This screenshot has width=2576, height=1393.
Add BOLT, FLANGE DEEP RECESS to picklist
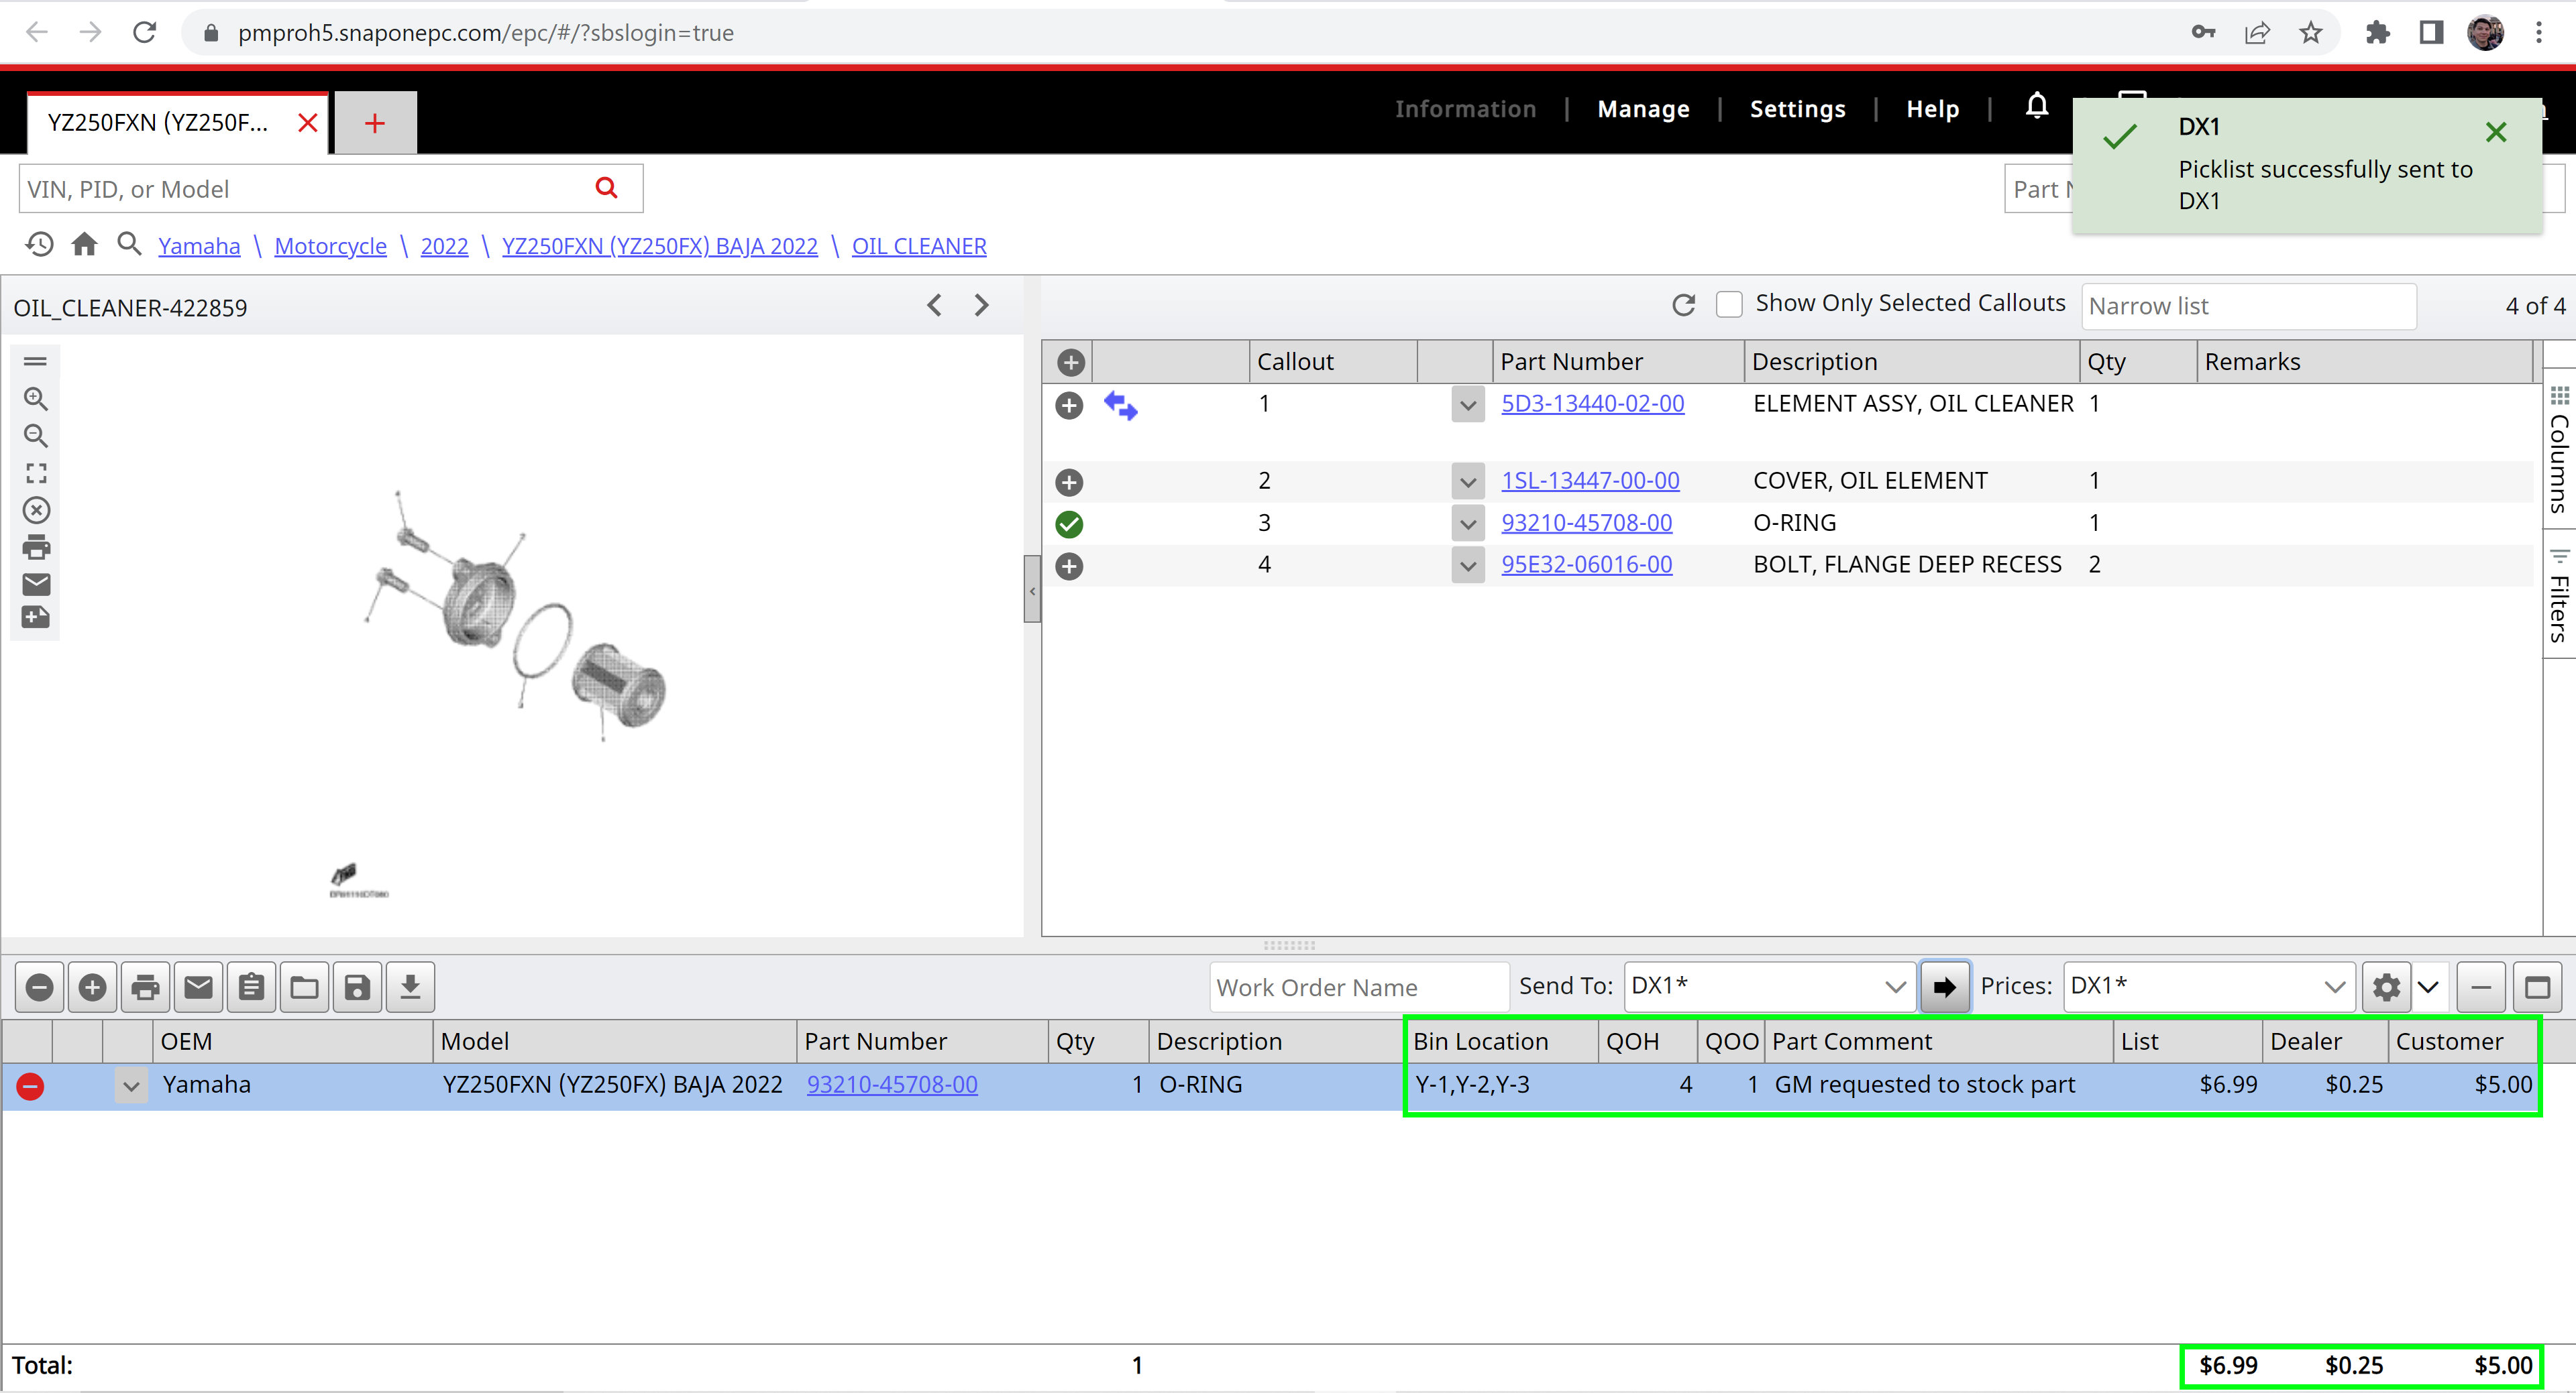[x=1069, y=566]
